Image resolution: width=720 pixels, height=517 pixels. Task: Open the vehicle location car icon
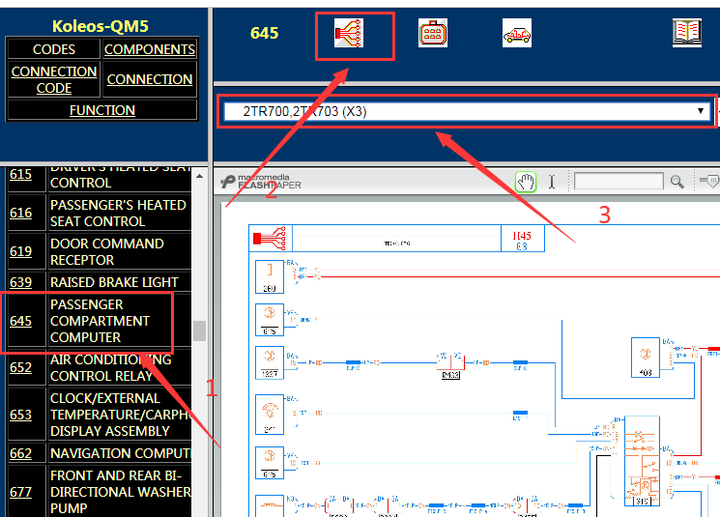517,33
